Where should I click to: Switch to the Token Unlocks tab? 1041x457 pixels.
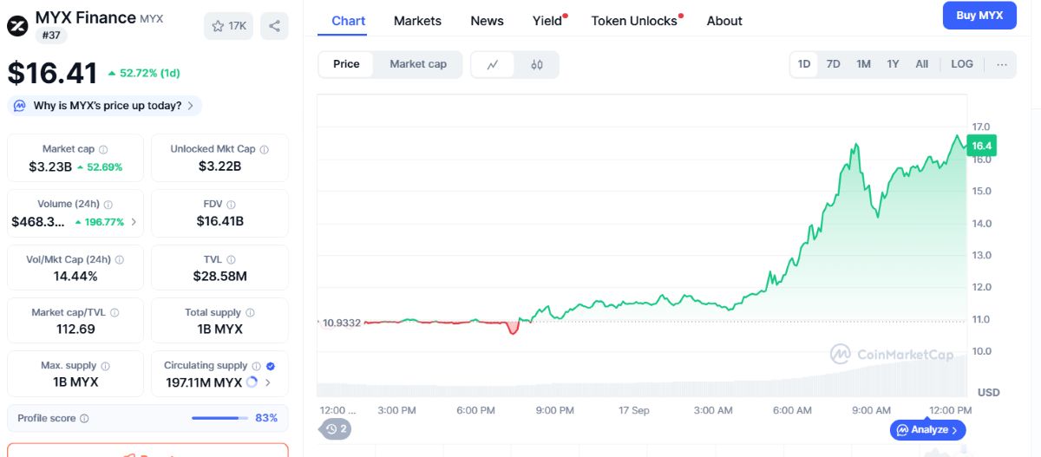(x=636, y=21)
